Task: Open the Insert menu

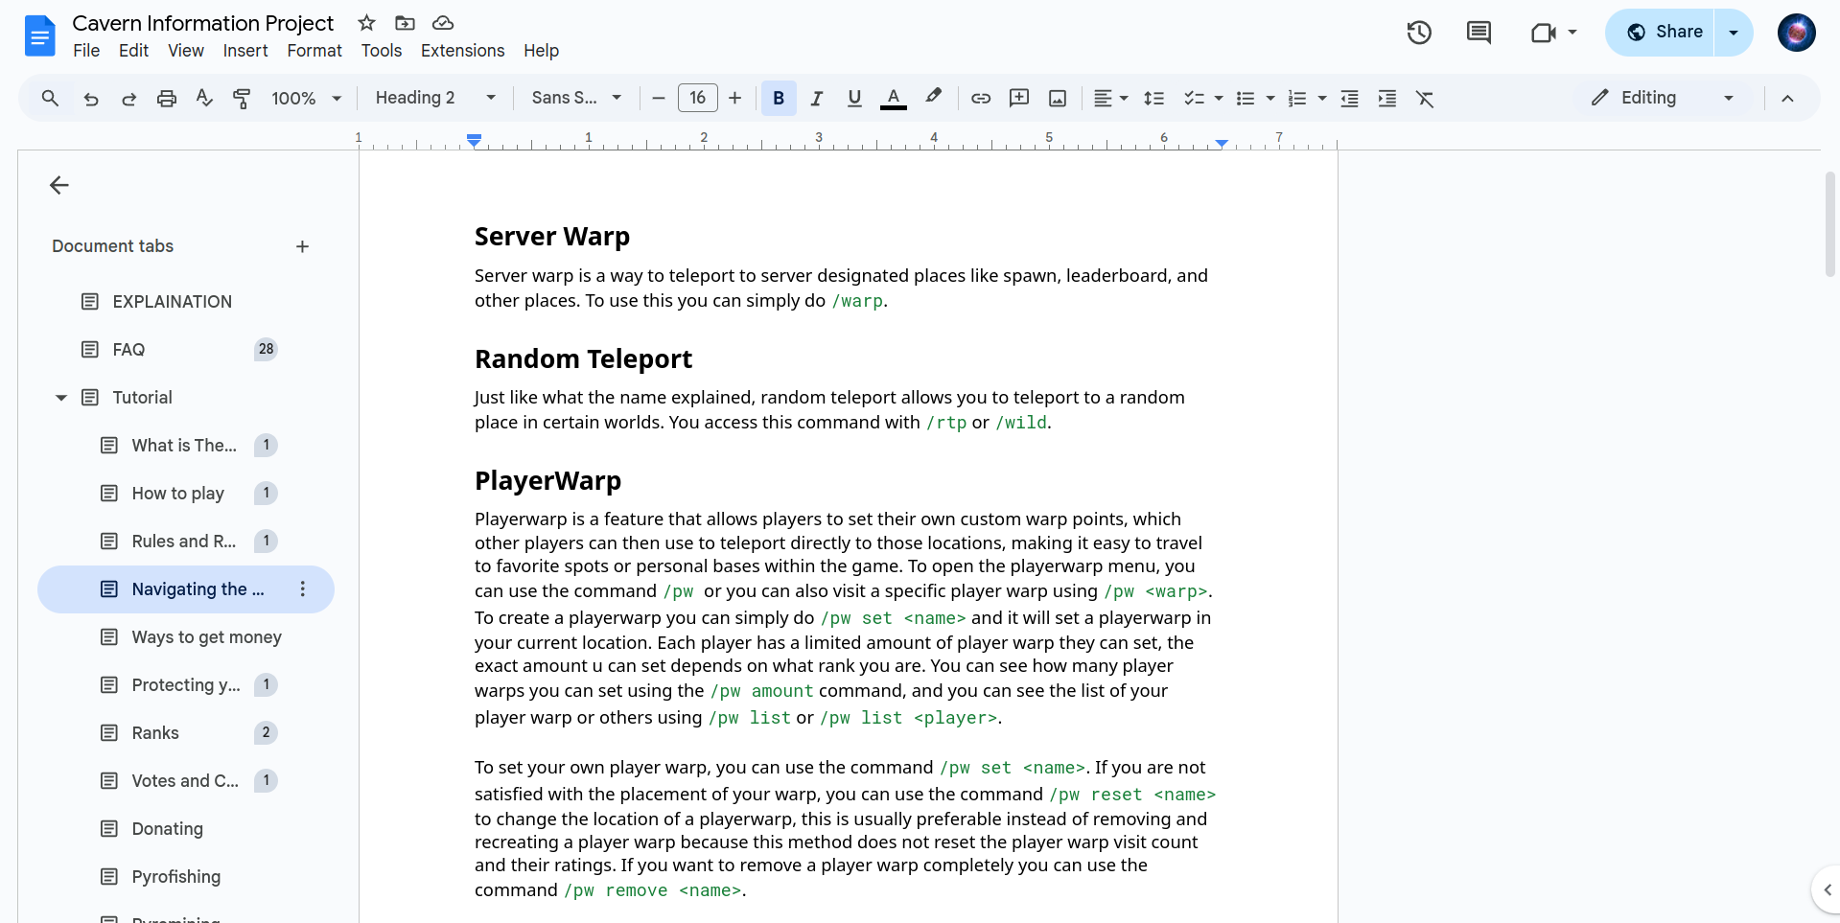Action: click(x=245, y=51)
